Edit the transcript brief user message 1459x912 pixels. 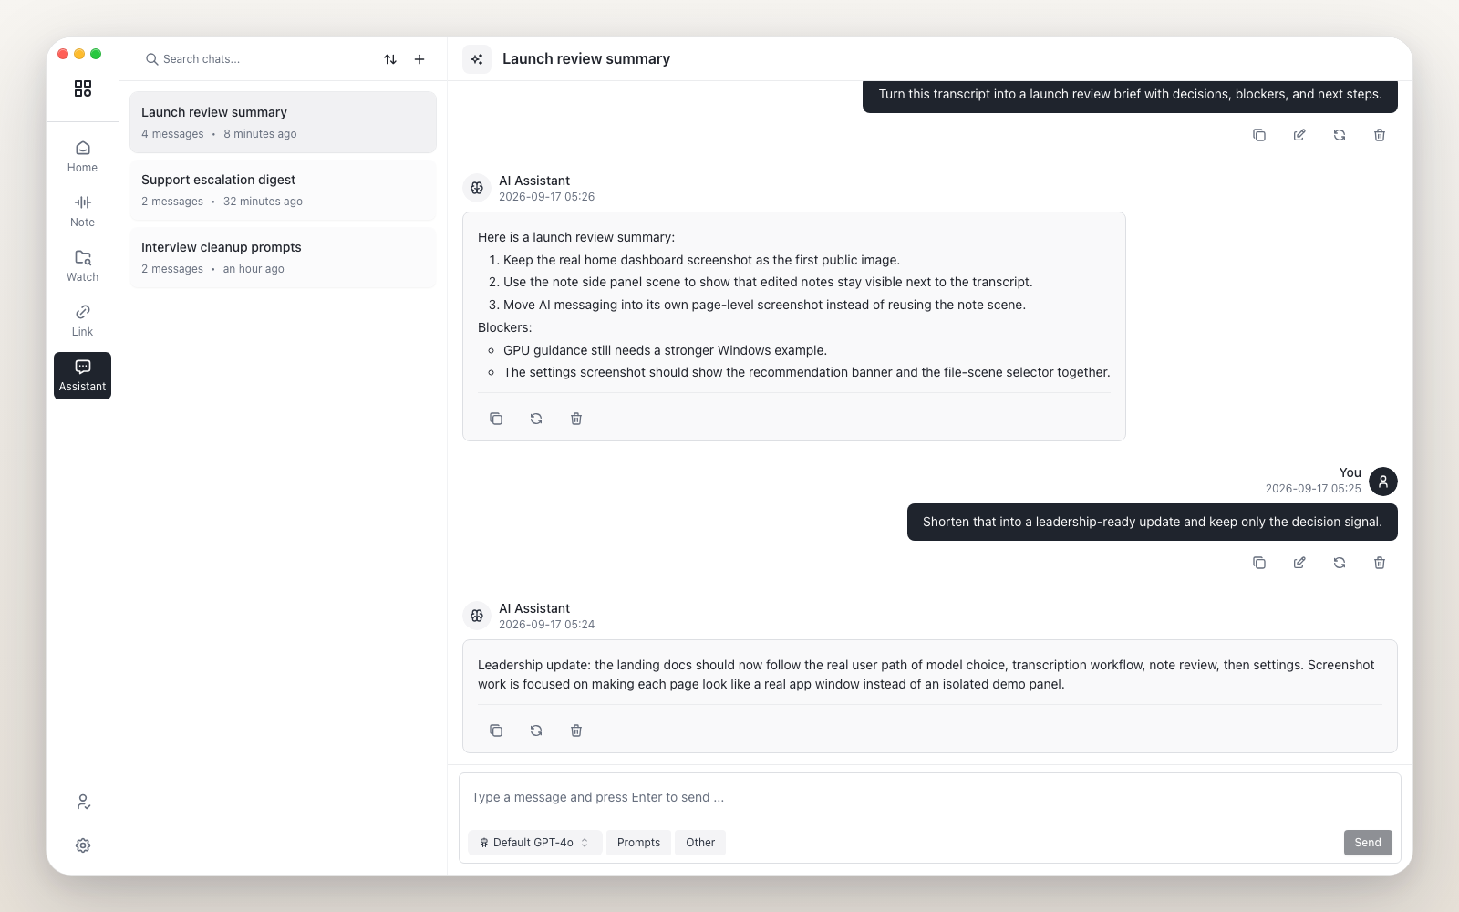tap(1299, 135)
